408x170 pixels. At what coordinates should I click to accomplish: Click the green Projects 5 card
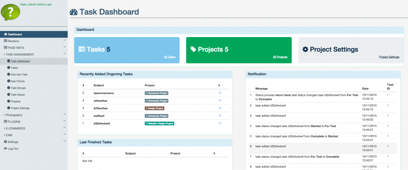click(x=239, y=50)
